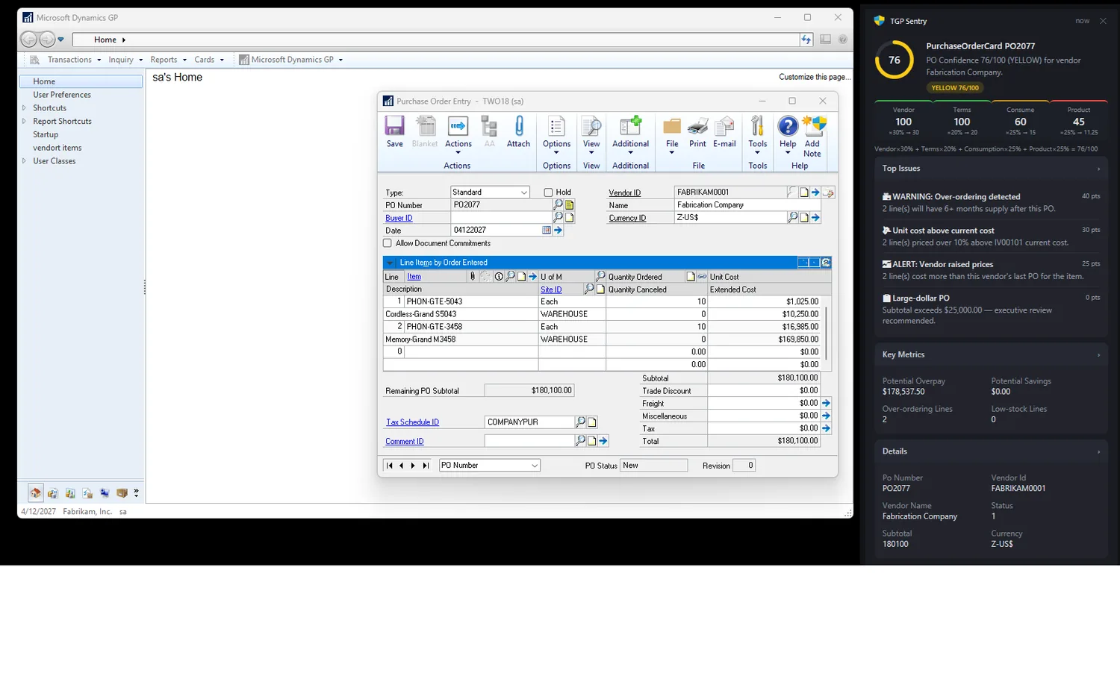Screen dimensions: 1120x676
Task: Open the Type dropdown showing Standard
Action: tap(490, 193)
